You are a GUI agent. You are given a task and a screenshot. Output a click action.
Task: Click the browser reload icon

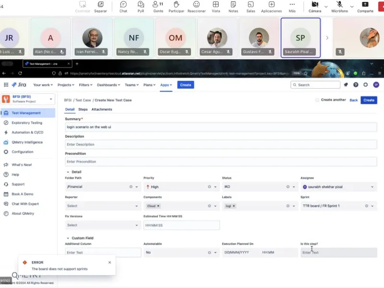[x=20, y=73]
